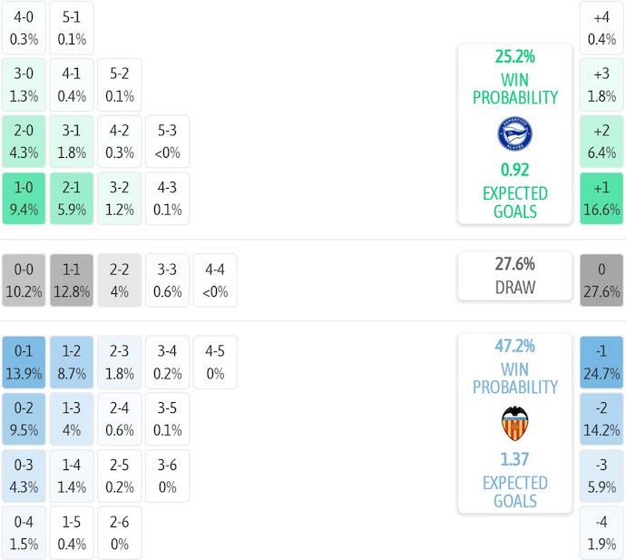Click the +4 goal margin tile
Screen dimensions: 626x560
pyautogui.click(x=602, y=27)
